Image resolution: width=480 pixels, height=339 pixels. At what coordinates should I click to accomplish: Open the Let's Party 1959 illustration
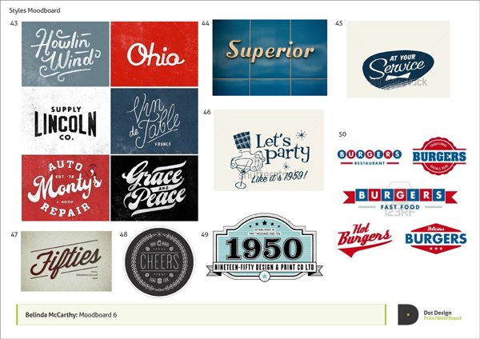pyautogui.click(x=268, y=150)
